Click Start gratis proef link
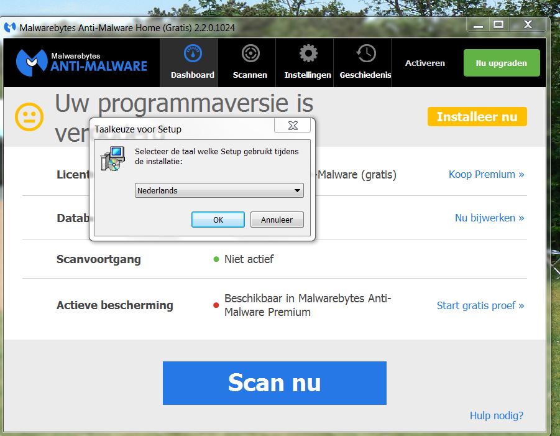560x436 pixels. click(480, 305)
